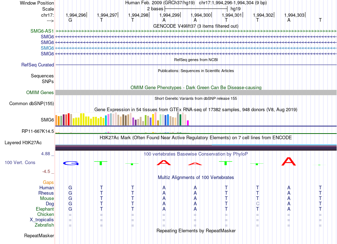Image resolution: width=337 pixels, height=244 pixels.
Task: Click the RefSeq Curated track label
Action: (38, 65)
